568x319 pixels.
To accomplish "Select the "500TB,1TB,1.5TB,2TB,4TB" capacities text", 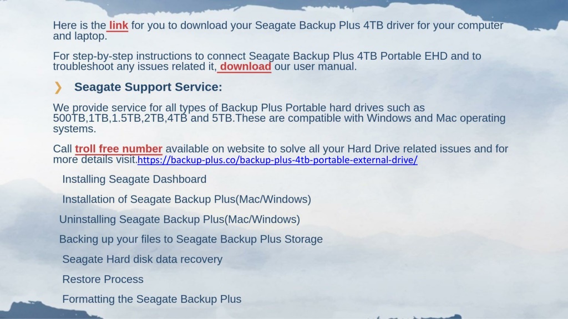I will tap(120, 119).
